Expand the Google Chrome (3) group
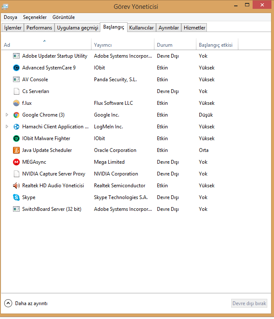The height and width of the screenshot is (319, 274). tap(7, 115)
